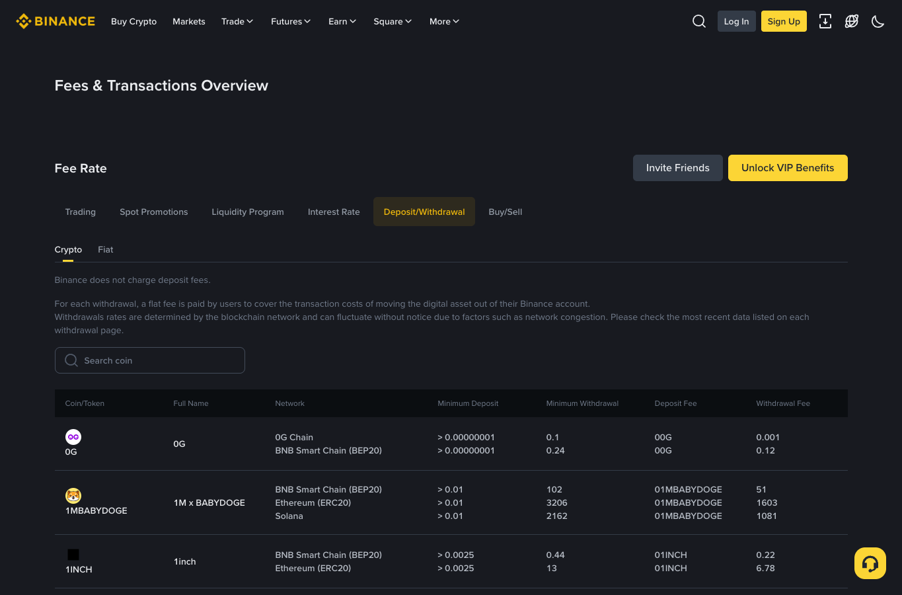Select the Deposit/Withdrawal tab
Screen dimensions: 902x595
(x=424, y=212)
